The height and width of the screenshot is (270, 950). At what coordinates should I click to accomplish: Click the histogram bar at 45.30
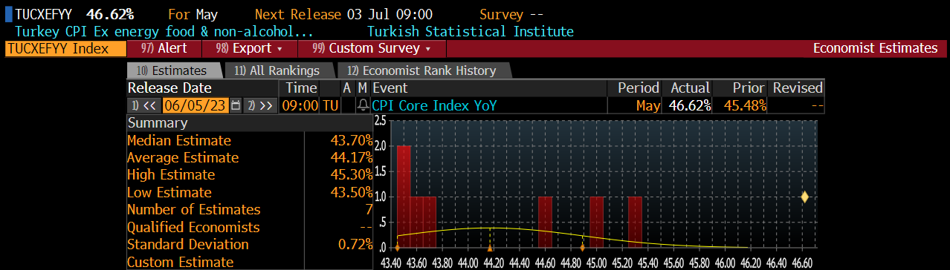pos(635,222)
